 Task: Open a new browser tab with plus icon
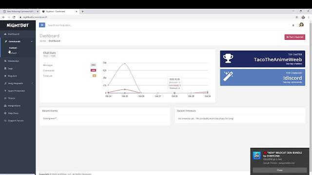[x=82, y=12]
